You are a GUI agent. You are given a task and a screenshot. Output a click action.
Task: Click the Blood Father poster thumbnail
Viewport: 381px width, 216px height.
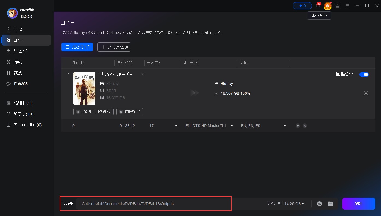point(84,88)
